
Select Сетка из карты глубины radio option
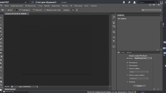point(127,75)
